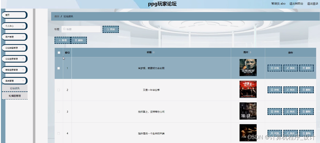320x143 pixels.
Task: Click the 索引 column header
Action: coord(67,53)
